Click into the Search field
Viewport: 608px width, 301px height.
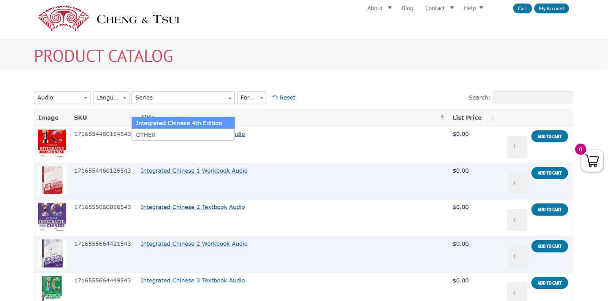coord(533,98)
